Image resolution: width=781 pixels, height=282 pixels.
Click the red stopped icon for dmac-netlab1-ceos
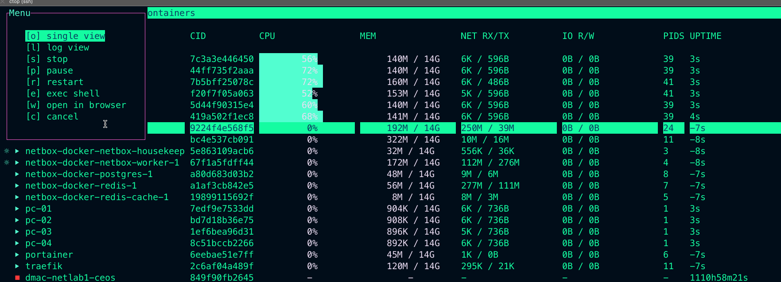pyautogui.click(x=17, y=278)
